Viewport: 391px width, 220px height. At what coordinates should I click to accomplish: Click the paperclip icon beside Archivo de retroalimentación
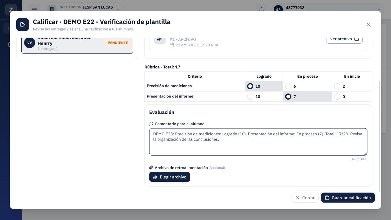tap(151, 168)
